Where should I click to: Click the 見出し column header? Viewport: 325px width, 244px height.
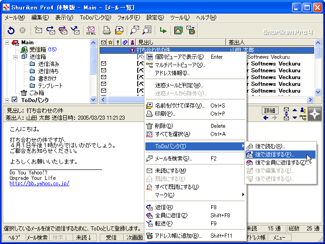coord(181,42)
